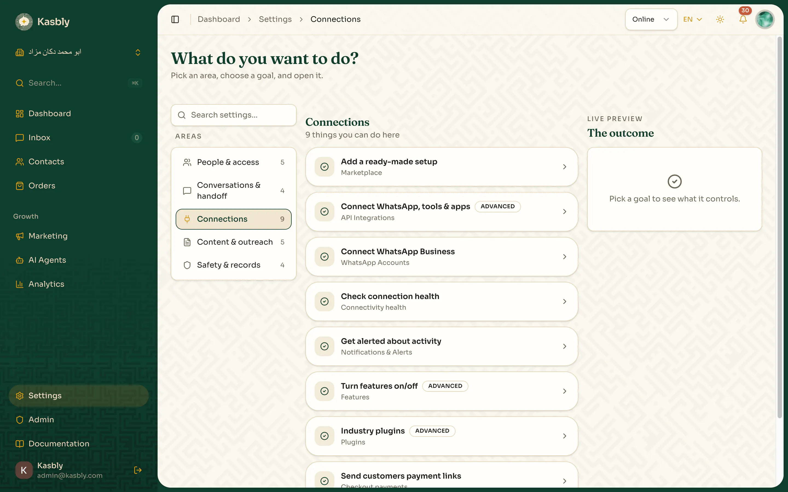The image size is (788, 492).
Task: Click the sidebar search magnifier icon
Action: (19, 83)
